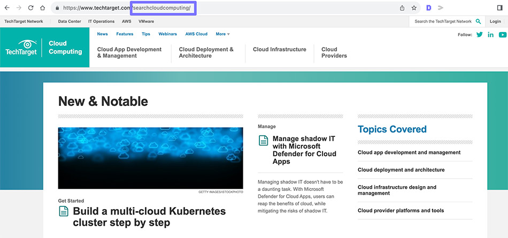Open the browser home icon
Viewport: 508px width, 238px height.
[x=42, y=8]
